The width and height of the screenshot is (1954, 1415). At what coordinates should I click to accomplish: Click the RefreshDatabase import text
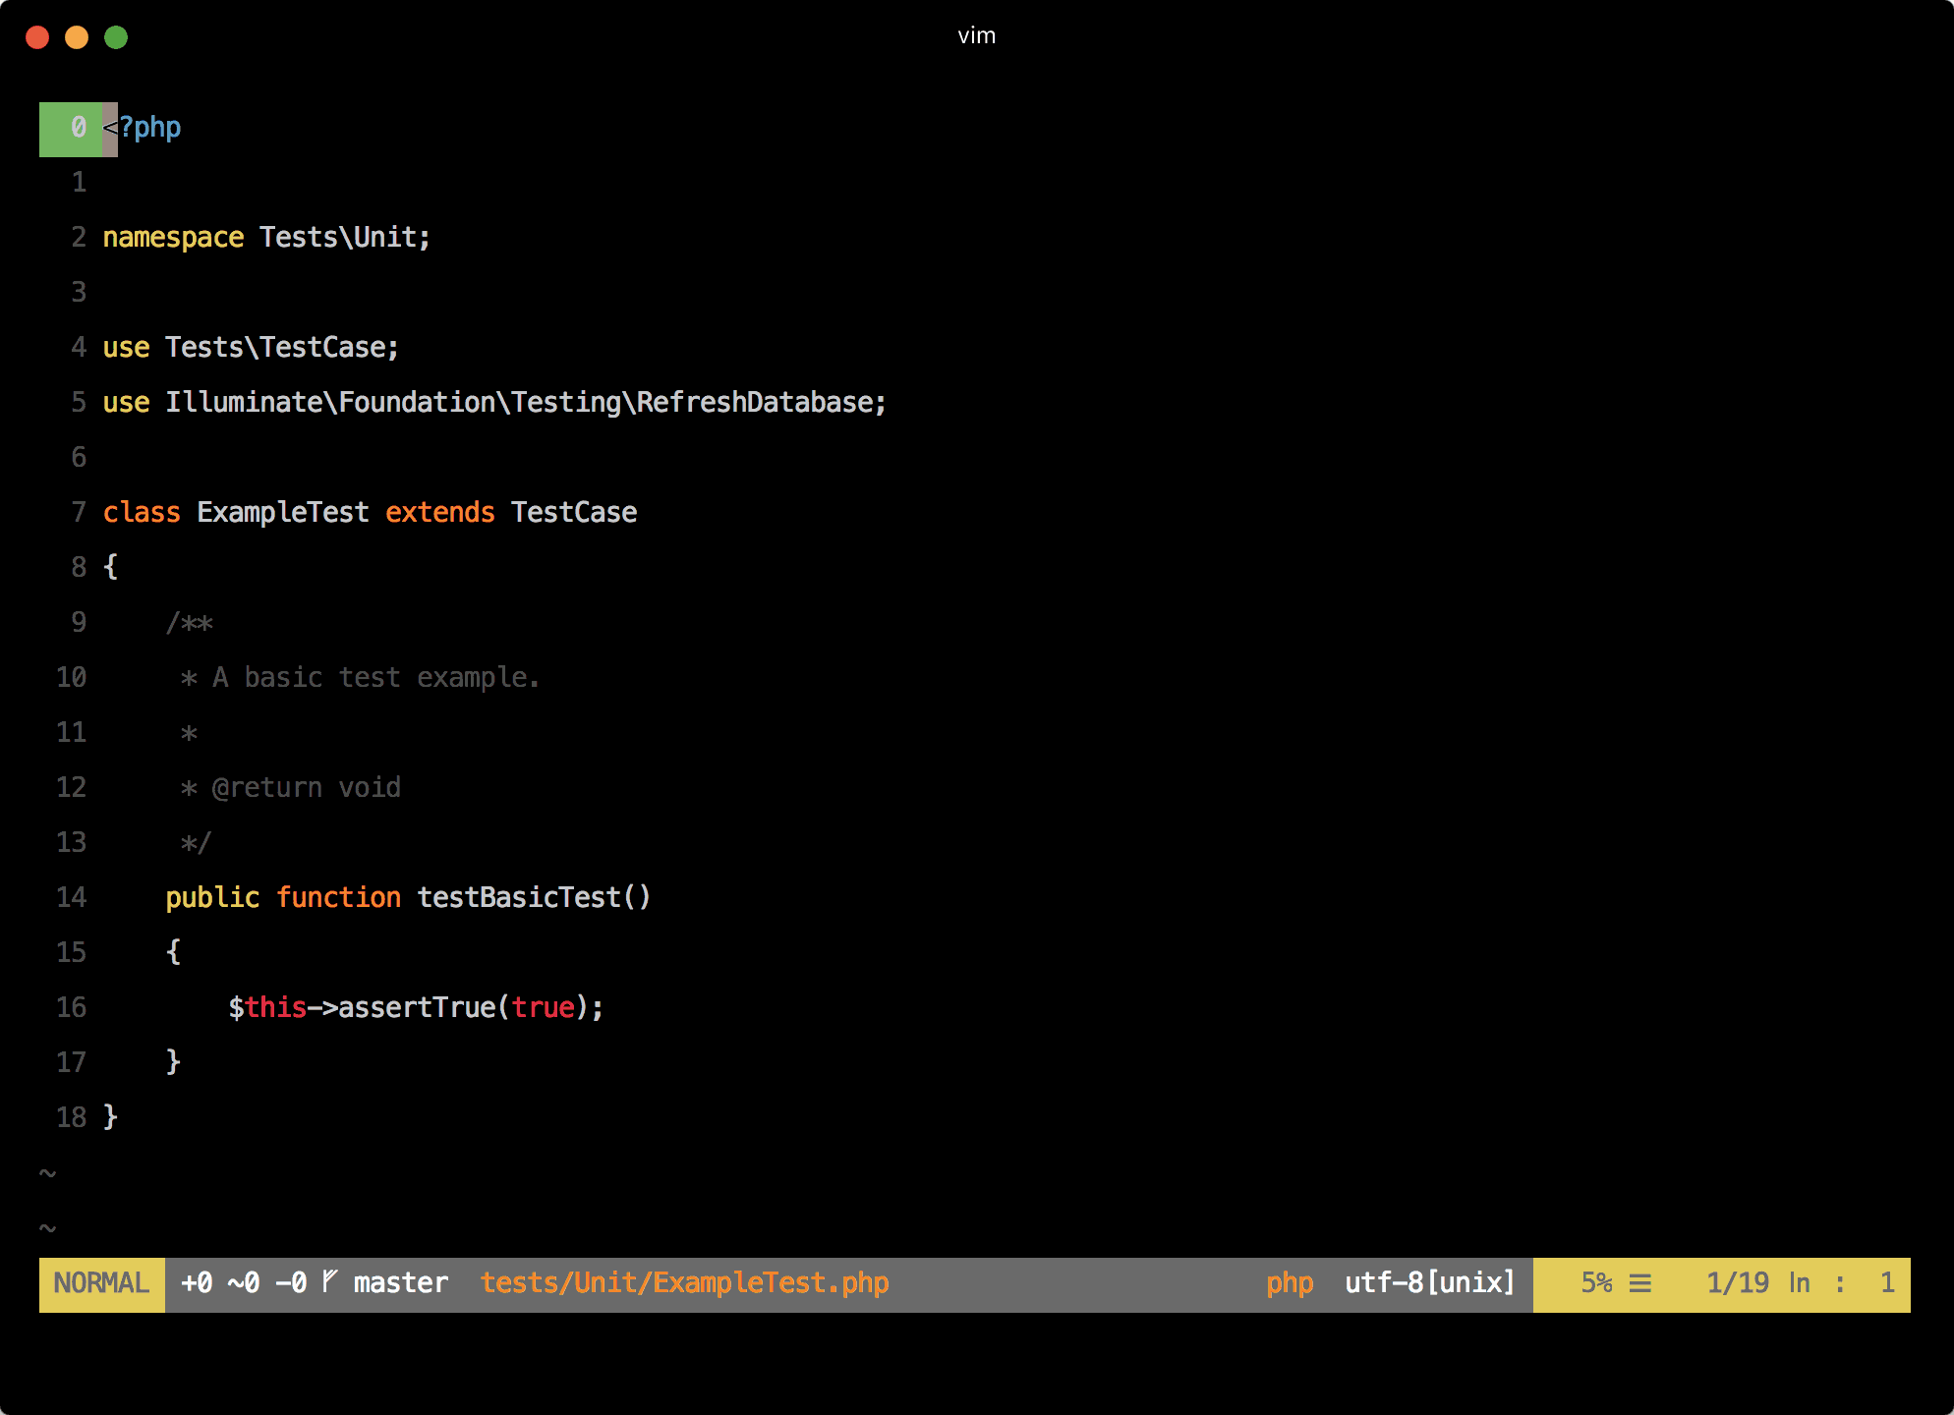755,403
